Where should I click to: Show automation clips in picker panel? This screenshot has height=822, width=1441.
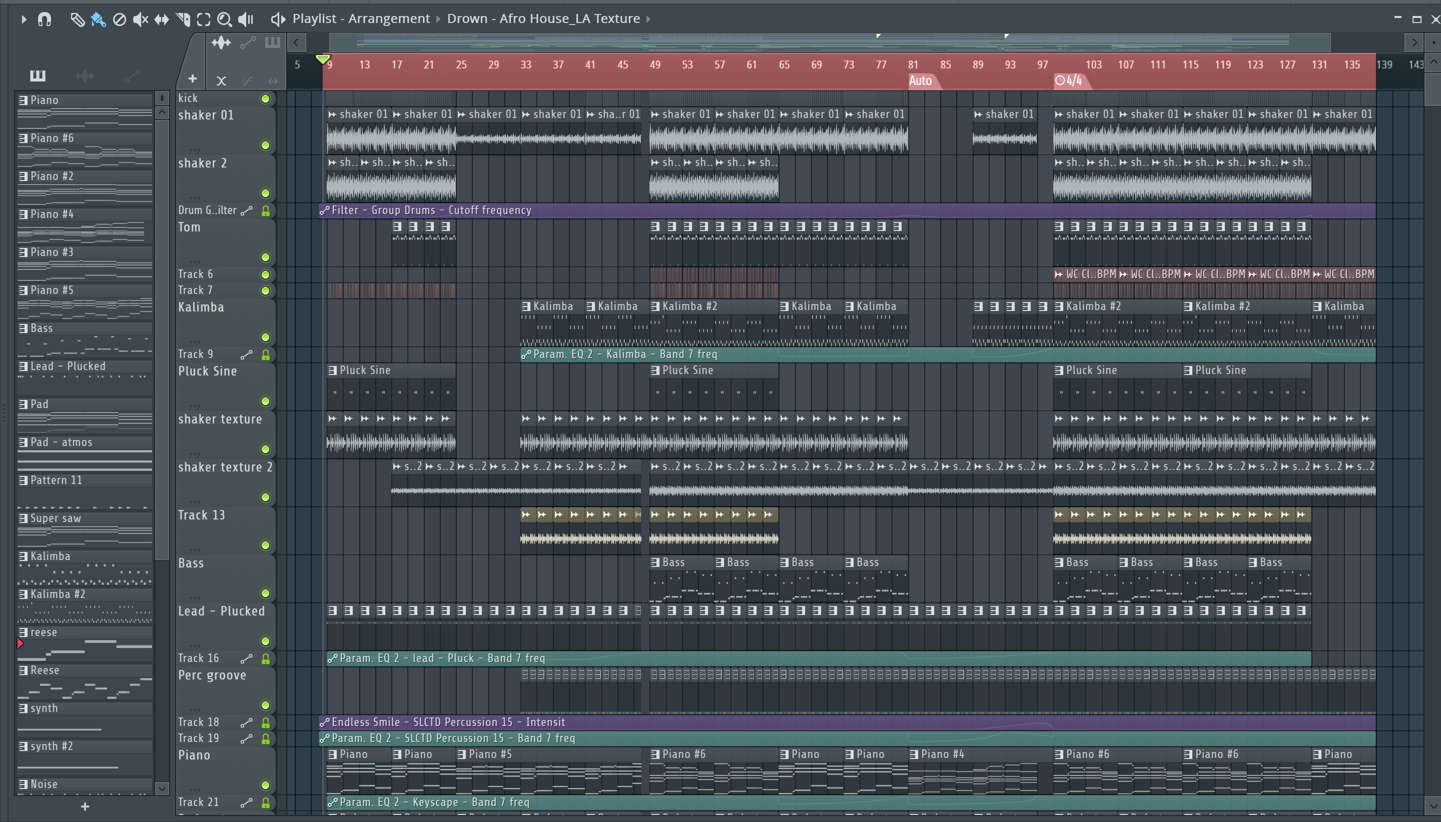[132, 75]
